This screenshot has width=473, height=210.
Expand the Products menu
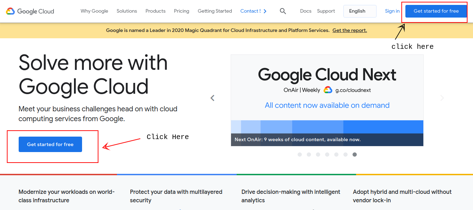pos(155,11)
